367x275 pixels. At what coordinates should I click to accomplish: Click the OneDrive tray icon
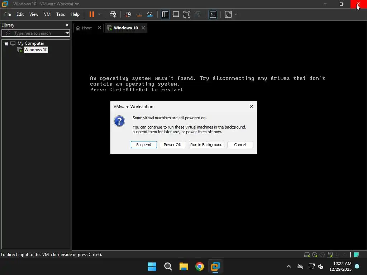pyautogui.click(x=300, y=266)
